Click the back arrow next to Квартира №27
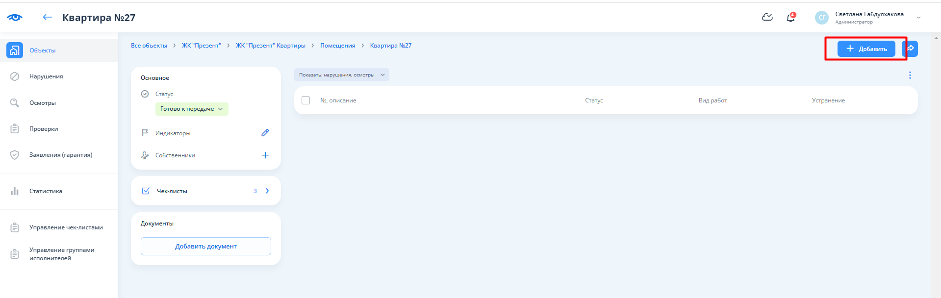This screenshot has width=941, height=298. click(x=47, y=17)
